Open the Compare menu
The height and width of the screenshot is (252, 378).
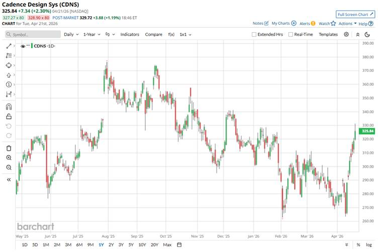point(154,35)
